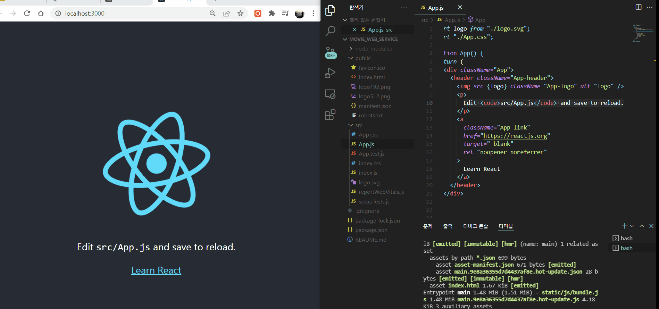This screenshot has height=309, width=659.
Task: Switch to the Debug Console (디버그 콘솔) tab
Action: click(475, 226)
